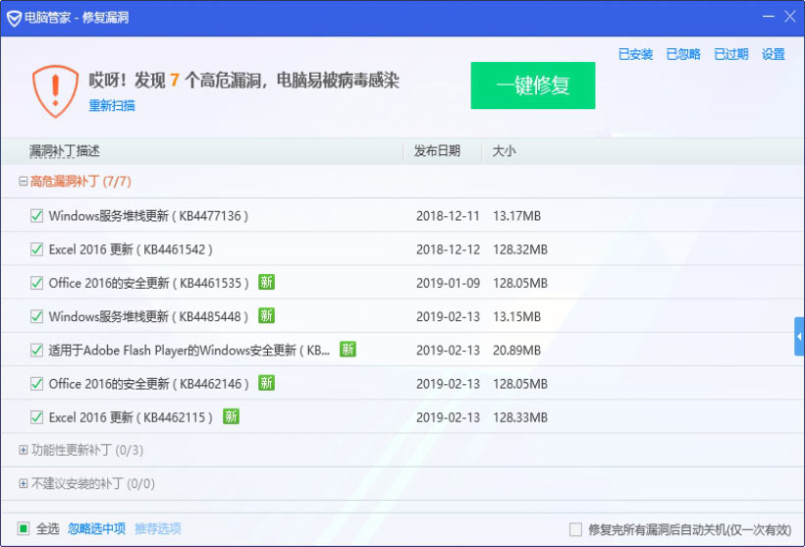Click the 新 badge next to Excel KB4462115

tap(231, 416)
